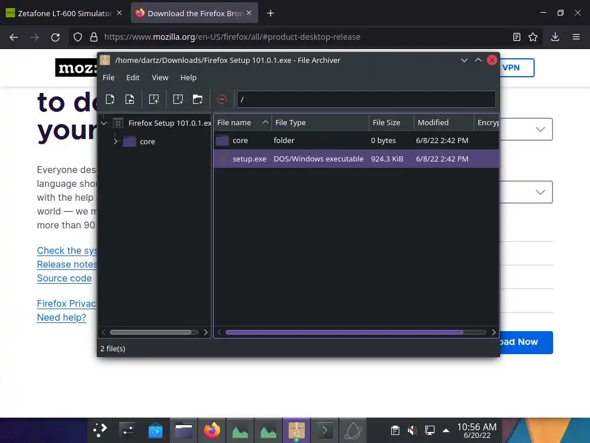Sort by File name column header
Image resolution: width=590 pixels, height=443 pixels.
243,122
